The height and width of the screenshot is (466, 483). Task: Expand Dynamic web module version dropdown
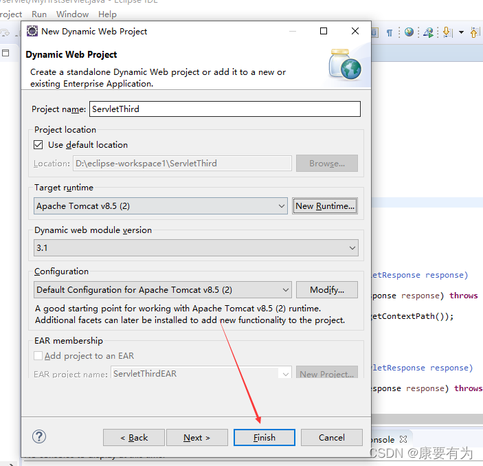pyautogui.click(x=196, y=248)
